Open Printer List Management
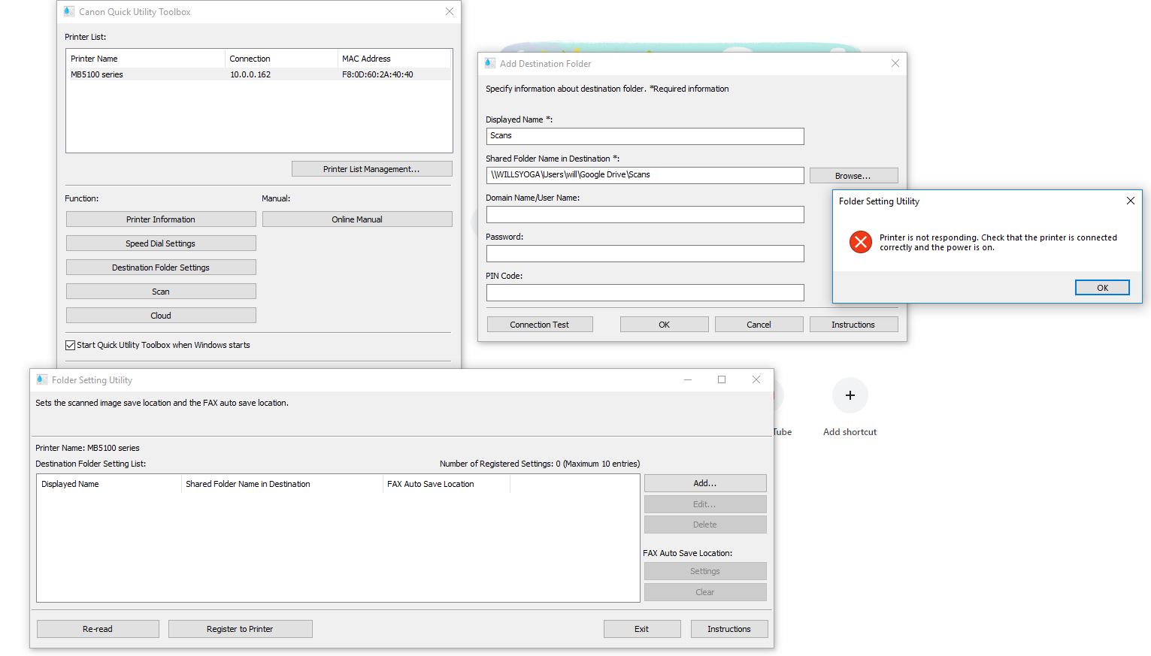Viewport: 1151px width, 656px height. [x=371, y=168]
